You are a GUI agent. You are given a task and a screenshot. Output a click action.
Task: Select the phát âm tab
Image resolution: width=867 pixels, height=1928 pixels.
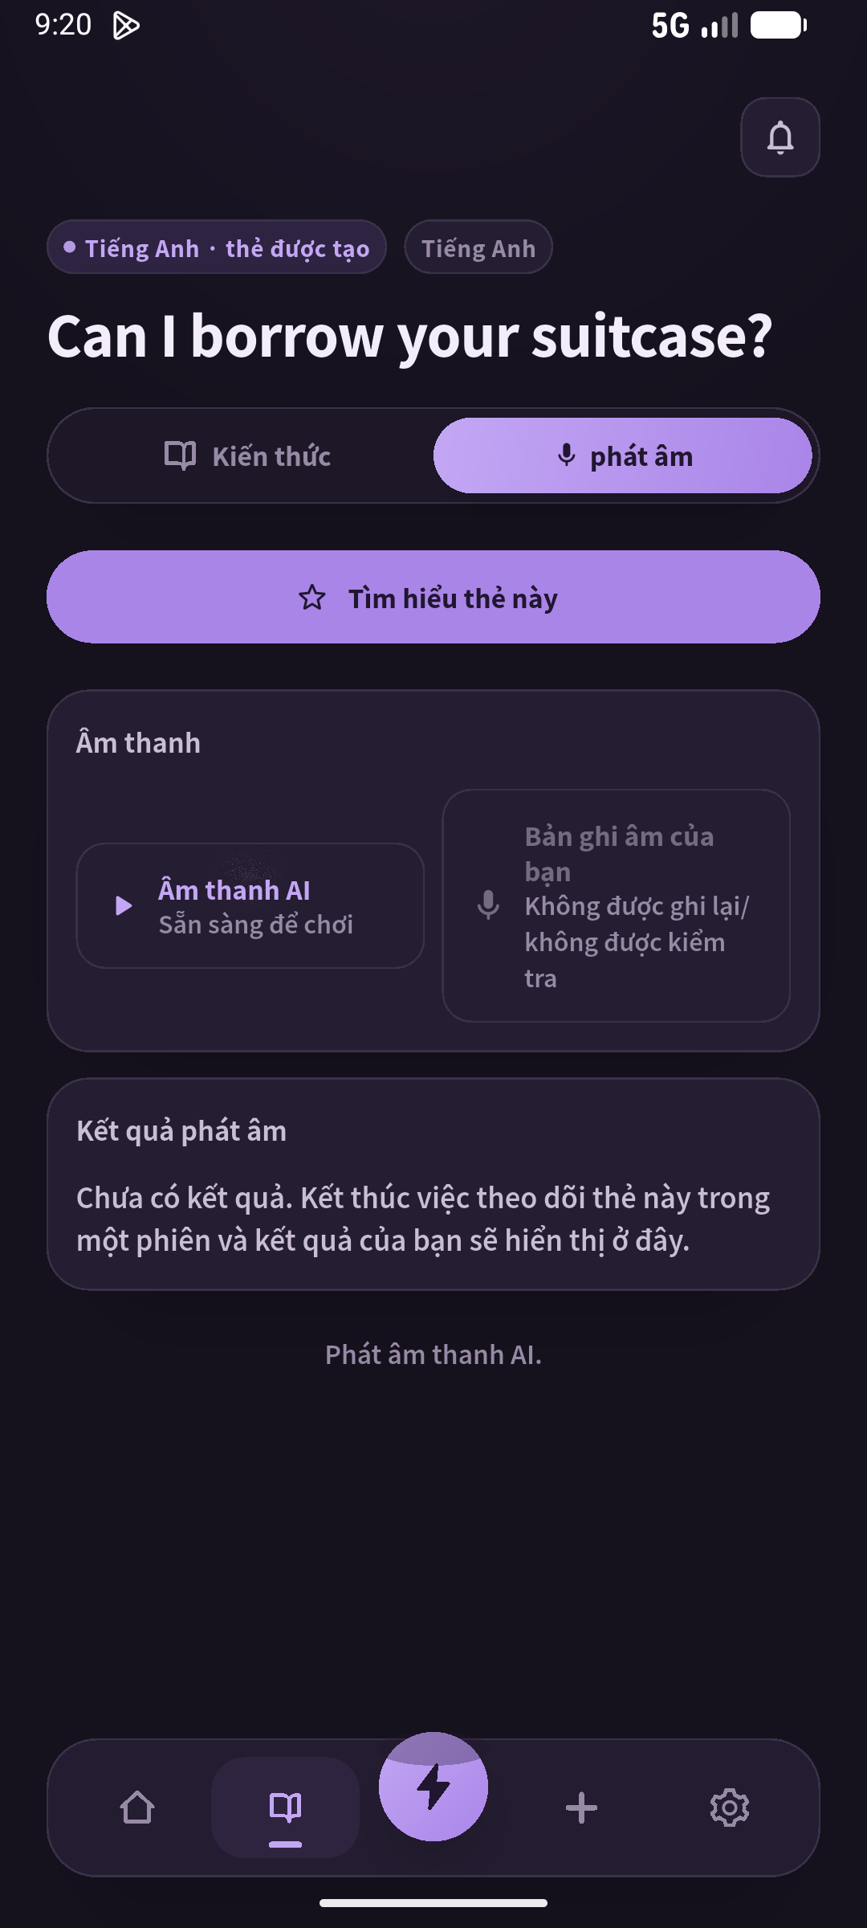(x=623, y=455)
